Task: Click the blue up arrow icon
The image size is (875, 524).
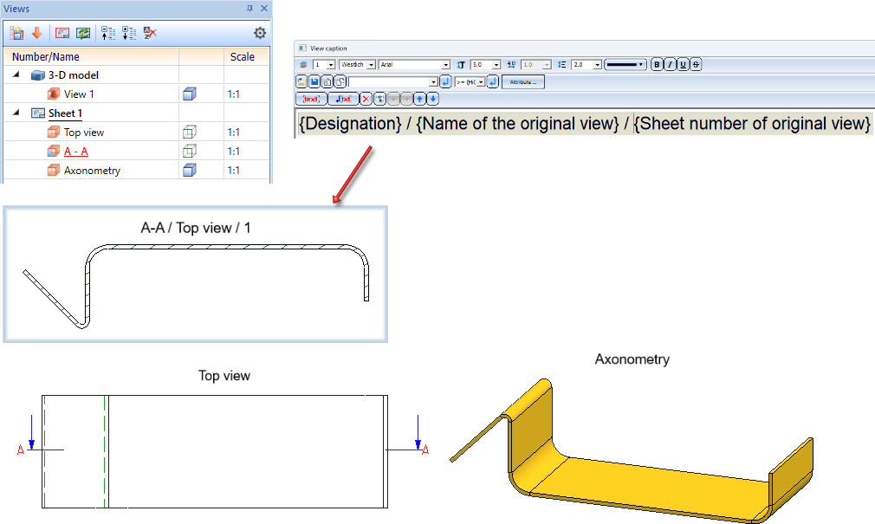Action: click(x=419, y=99)
